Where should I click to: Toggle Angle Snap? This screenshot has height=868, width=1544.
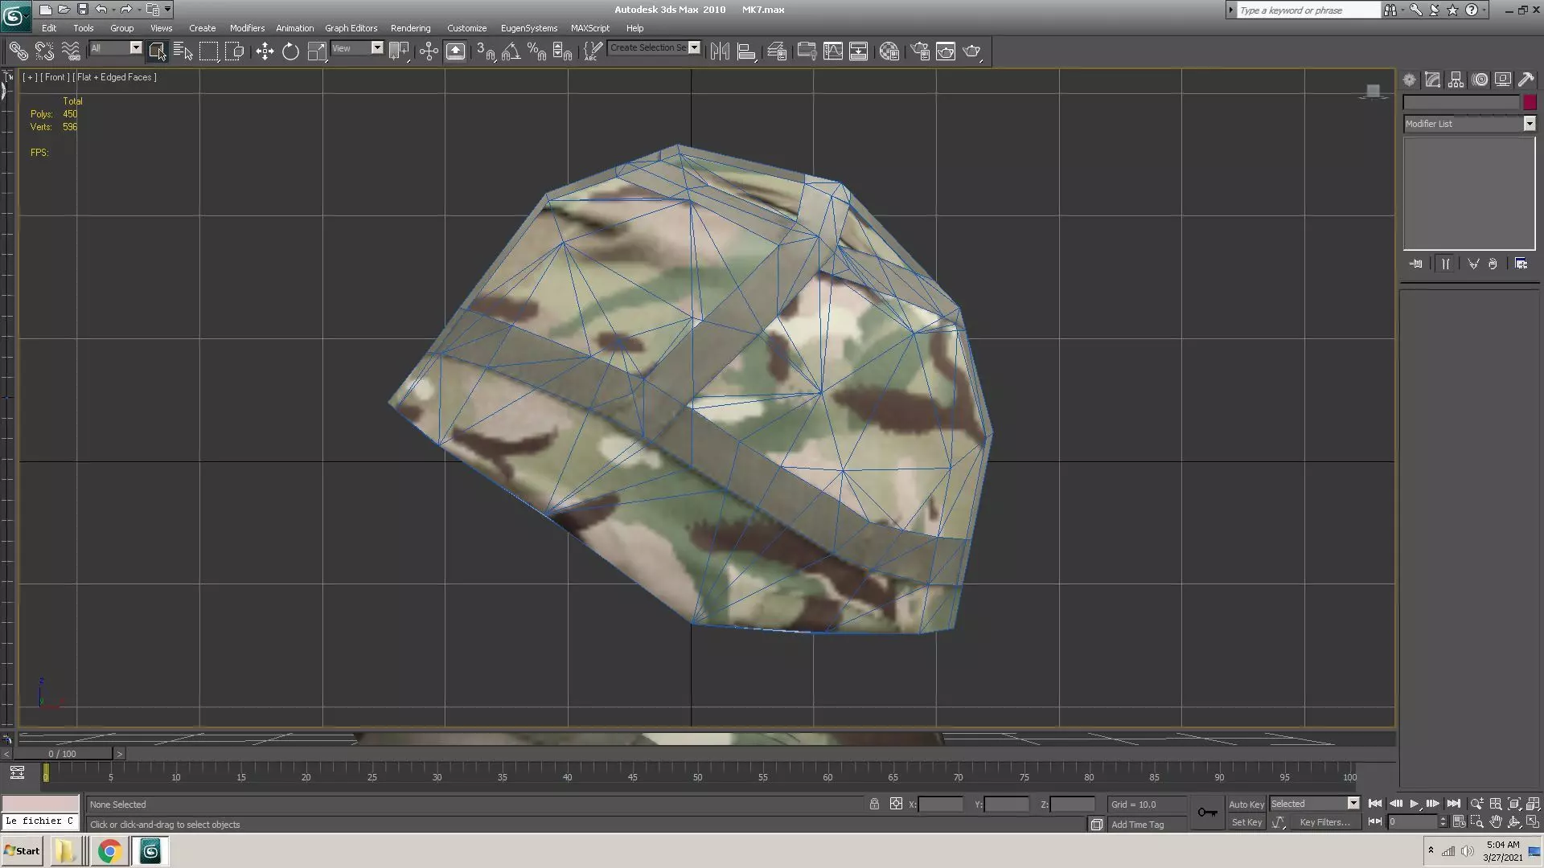click(x=511, y=51)
